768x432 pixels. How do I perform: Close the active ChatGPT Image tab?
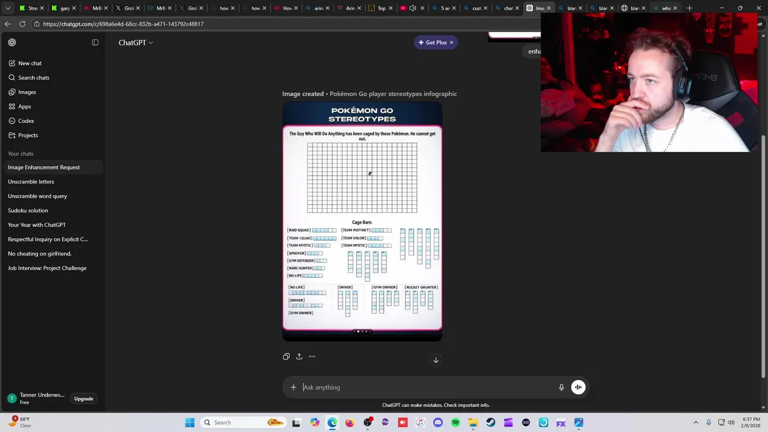click(548, 8)
